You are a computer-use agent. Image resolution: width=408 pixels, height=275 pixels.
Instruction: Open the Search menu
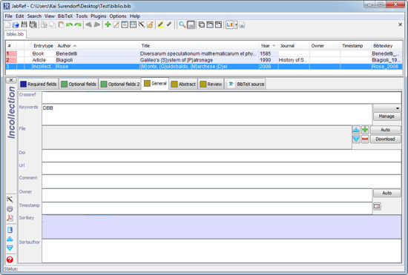tap(34, 16)
